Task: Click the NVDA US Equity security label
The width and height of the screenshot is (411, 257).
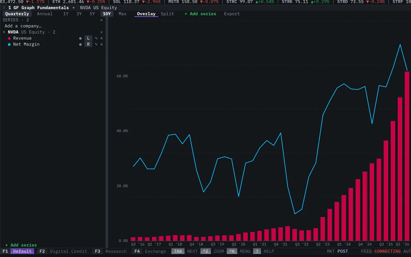Action: tap(98, 8)
